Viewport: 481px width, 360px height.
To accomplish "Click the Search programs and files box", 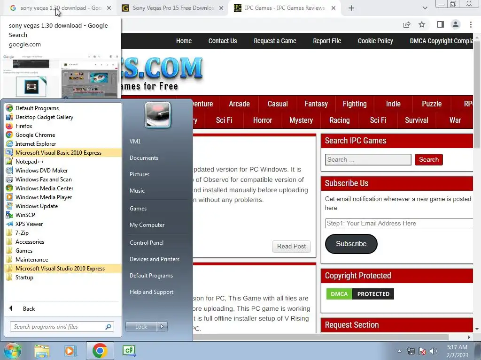I will 62,327.
